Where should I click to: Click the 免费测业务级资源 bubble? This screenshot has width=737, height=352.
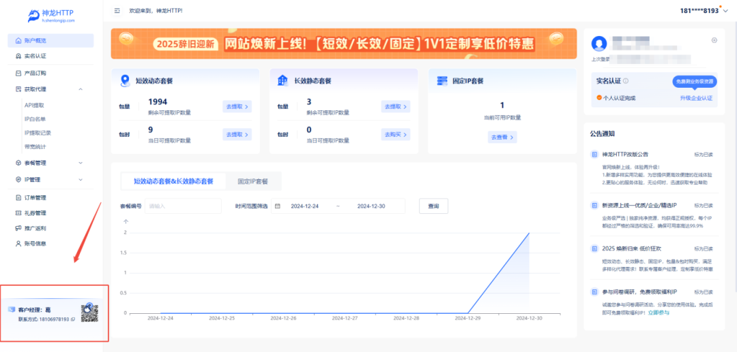(x=695, y=81)
